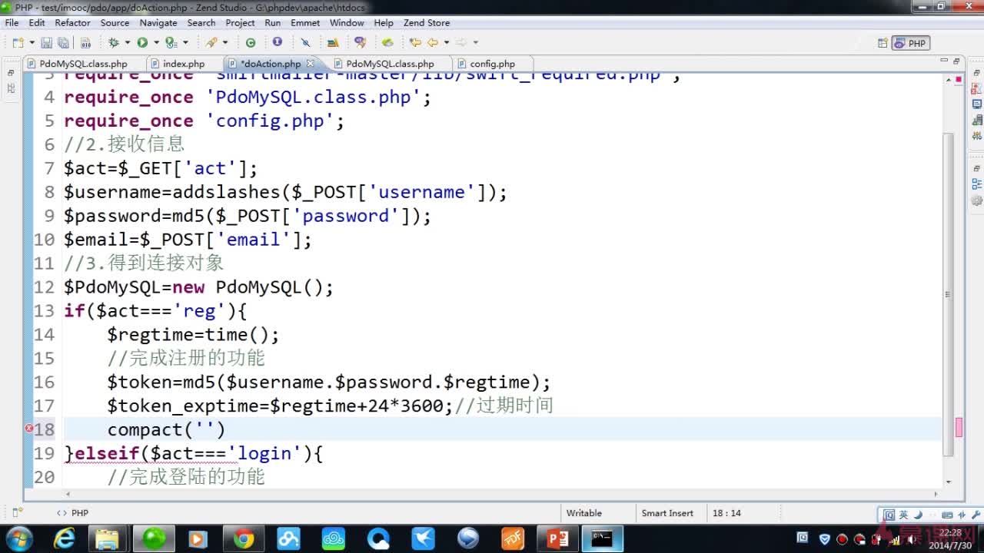Click the Open Perspective icon
The height and width of the screenshot is (553, 984).
pyautogui.click(x=883, y=43)
